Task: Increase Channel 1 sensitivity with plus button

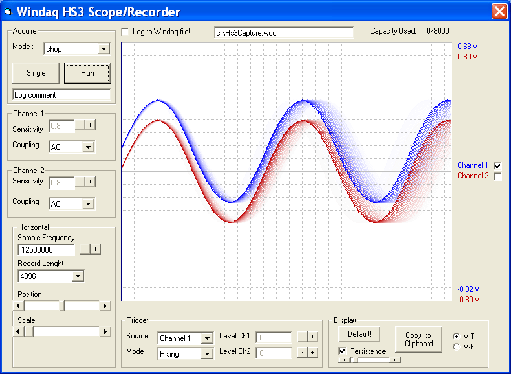Action: coord(91,125)
